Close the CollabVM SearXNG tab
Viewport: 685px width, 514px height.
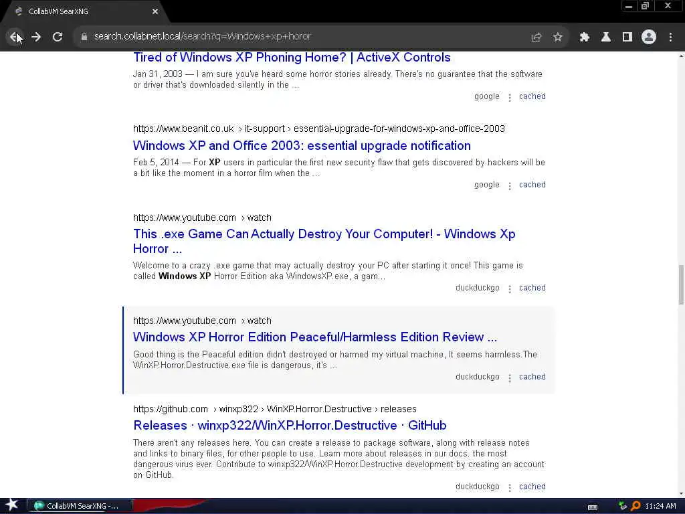point(155,12)
